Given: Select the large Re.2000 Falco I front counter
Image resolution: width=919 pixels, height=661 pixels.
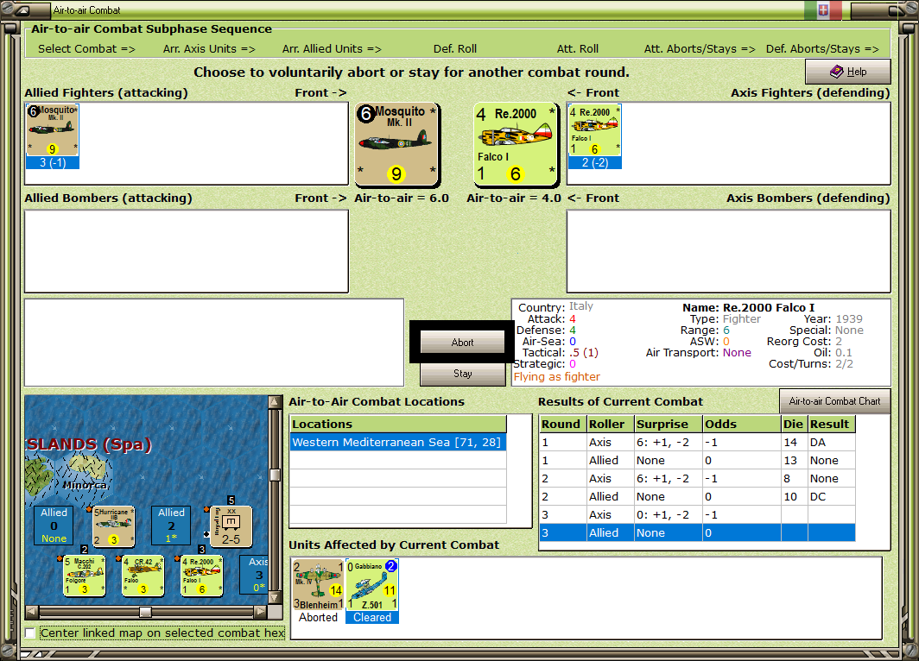Looking at the screenshot, I should tap(515, 144).
